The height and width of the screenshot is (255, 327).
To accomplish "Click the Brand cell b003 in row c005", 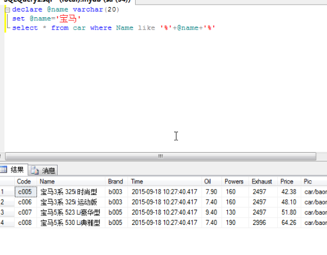I will [116, 192].
